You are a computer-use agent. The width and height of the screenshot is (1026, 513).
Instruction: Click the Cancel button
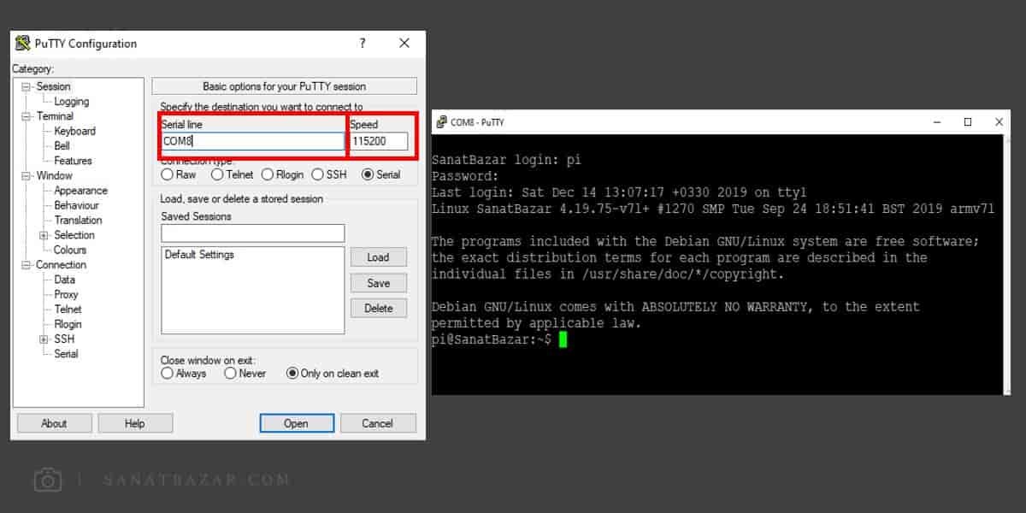(x=378, y=423)
